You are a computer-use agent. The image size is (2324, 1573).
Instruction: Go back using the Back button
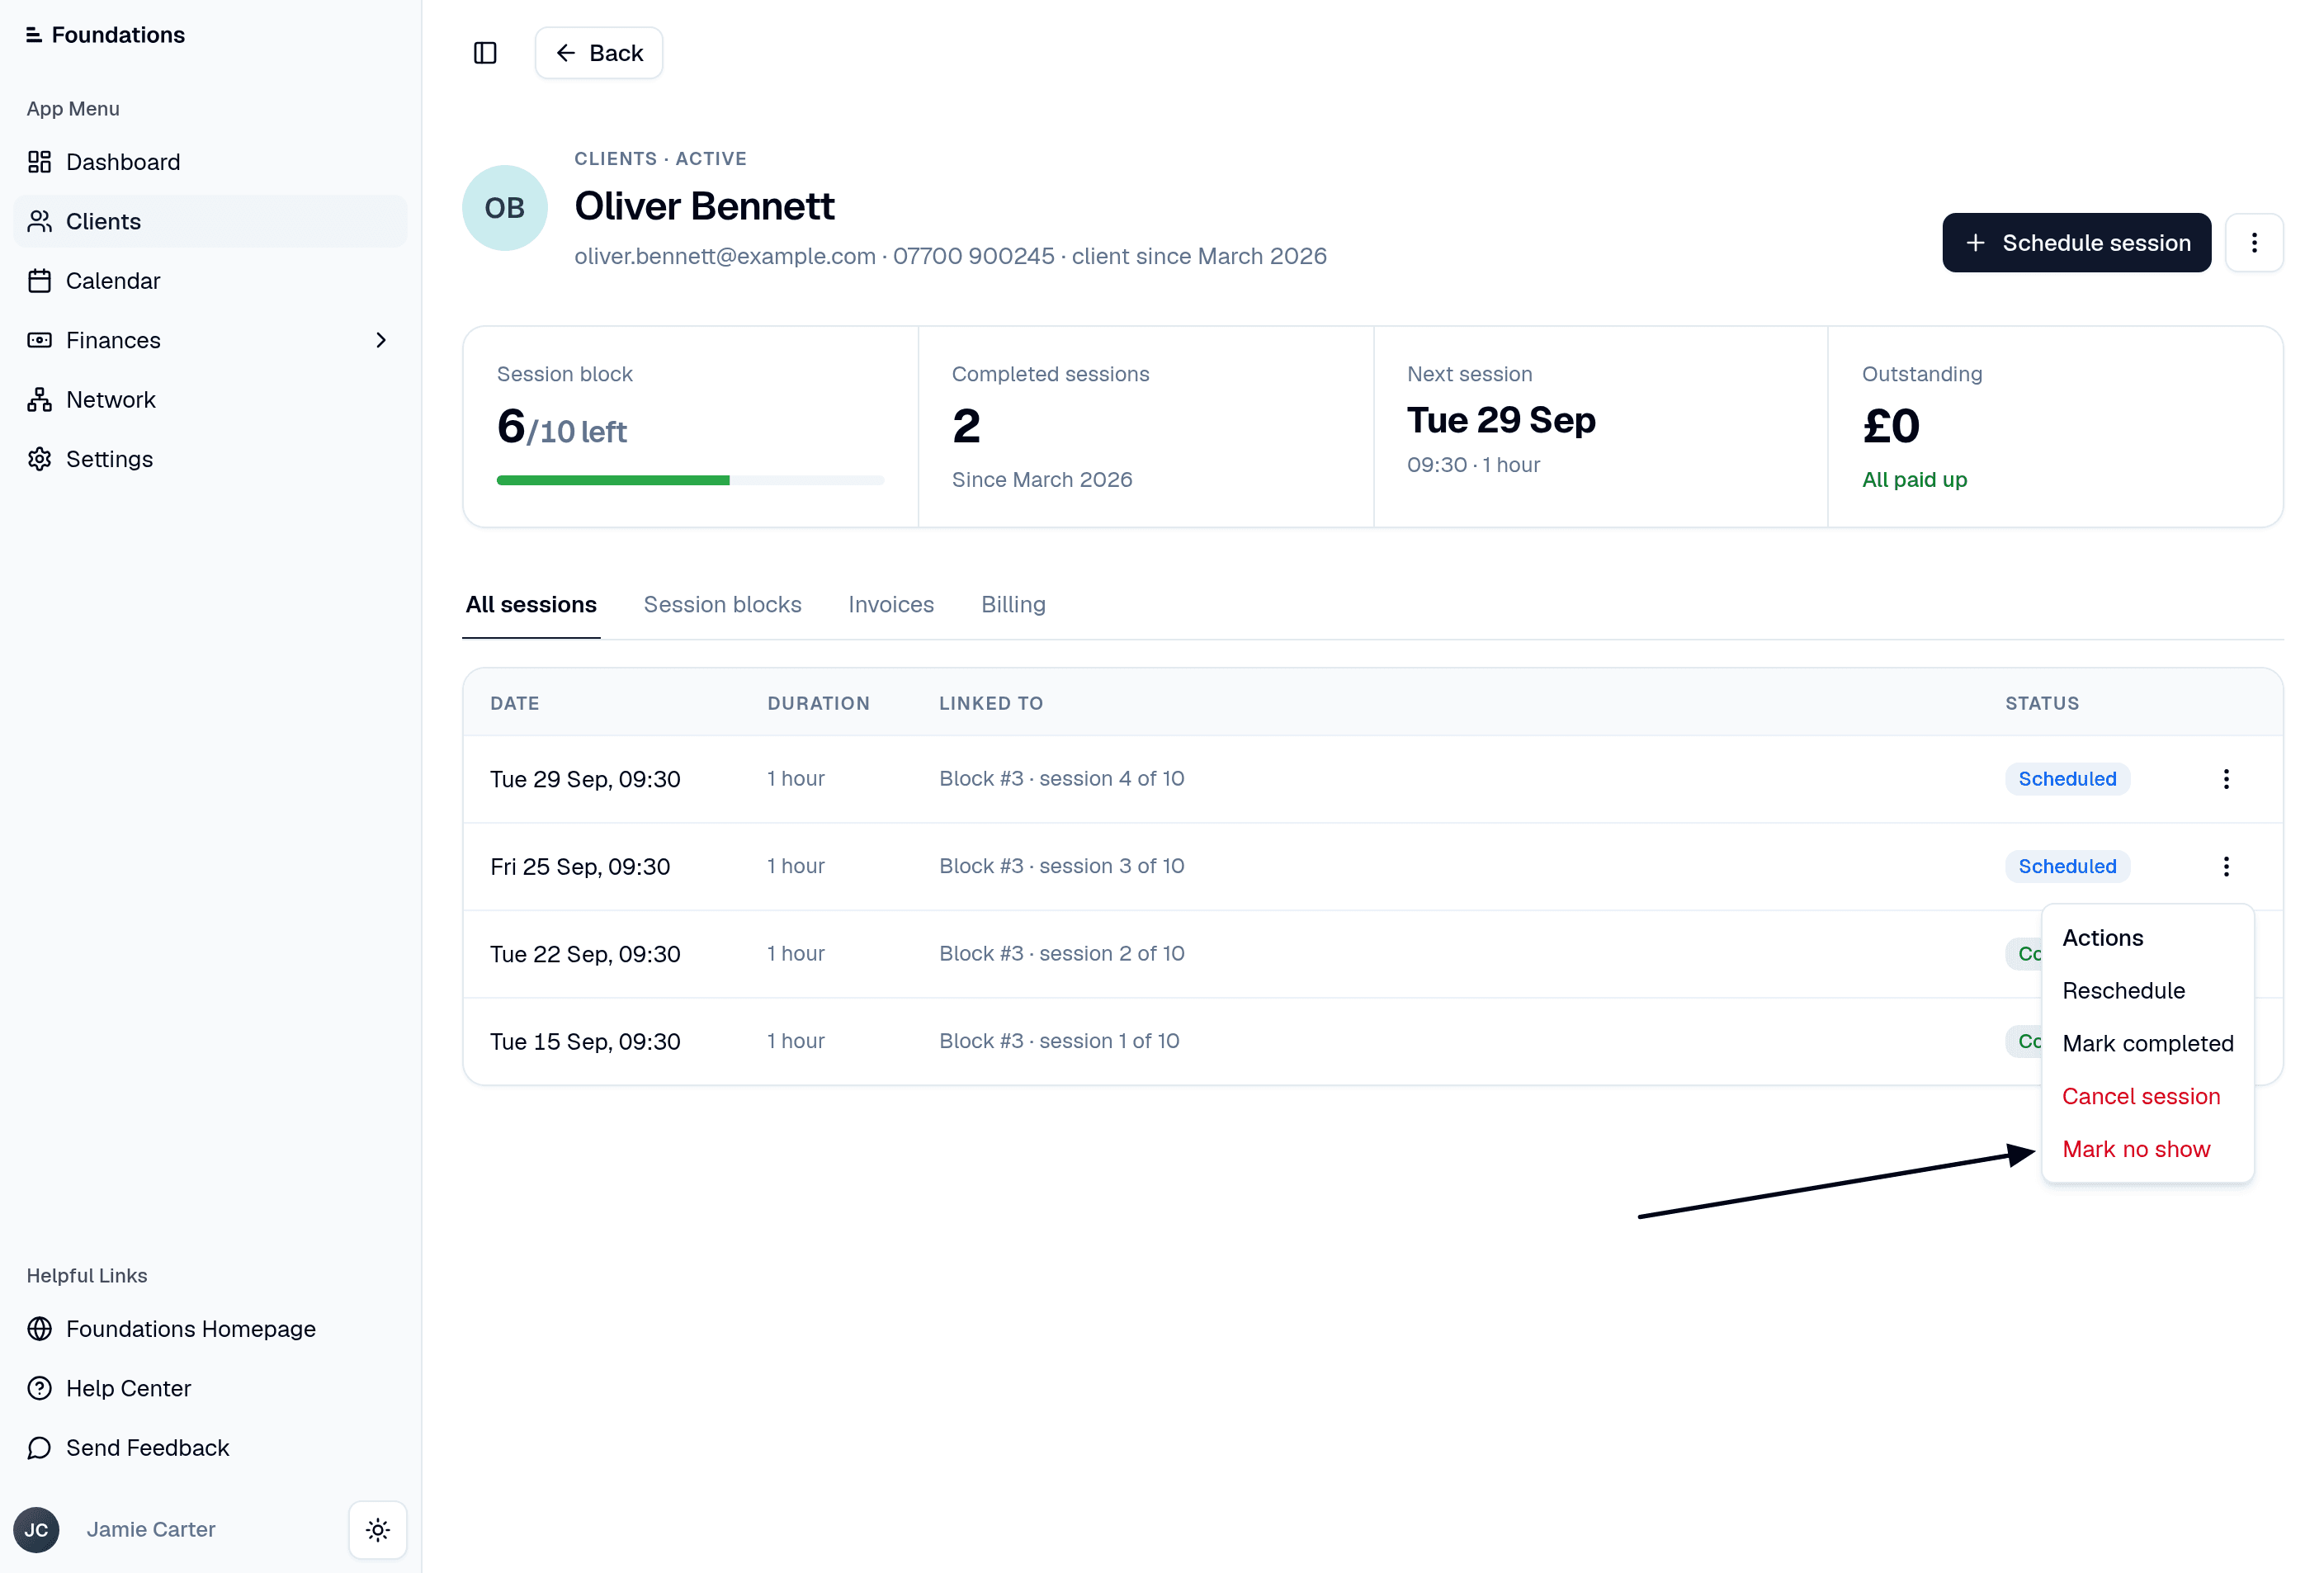point(599,53)
